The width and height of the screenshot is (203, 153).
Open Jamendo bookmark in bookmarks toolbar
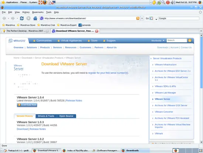[85, 25]
